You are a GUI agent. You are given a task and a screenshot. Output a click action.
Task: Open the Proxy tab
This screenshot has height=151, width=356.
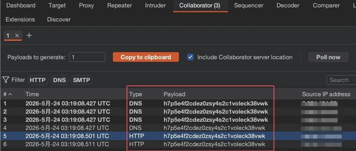(x=86, y=6)
